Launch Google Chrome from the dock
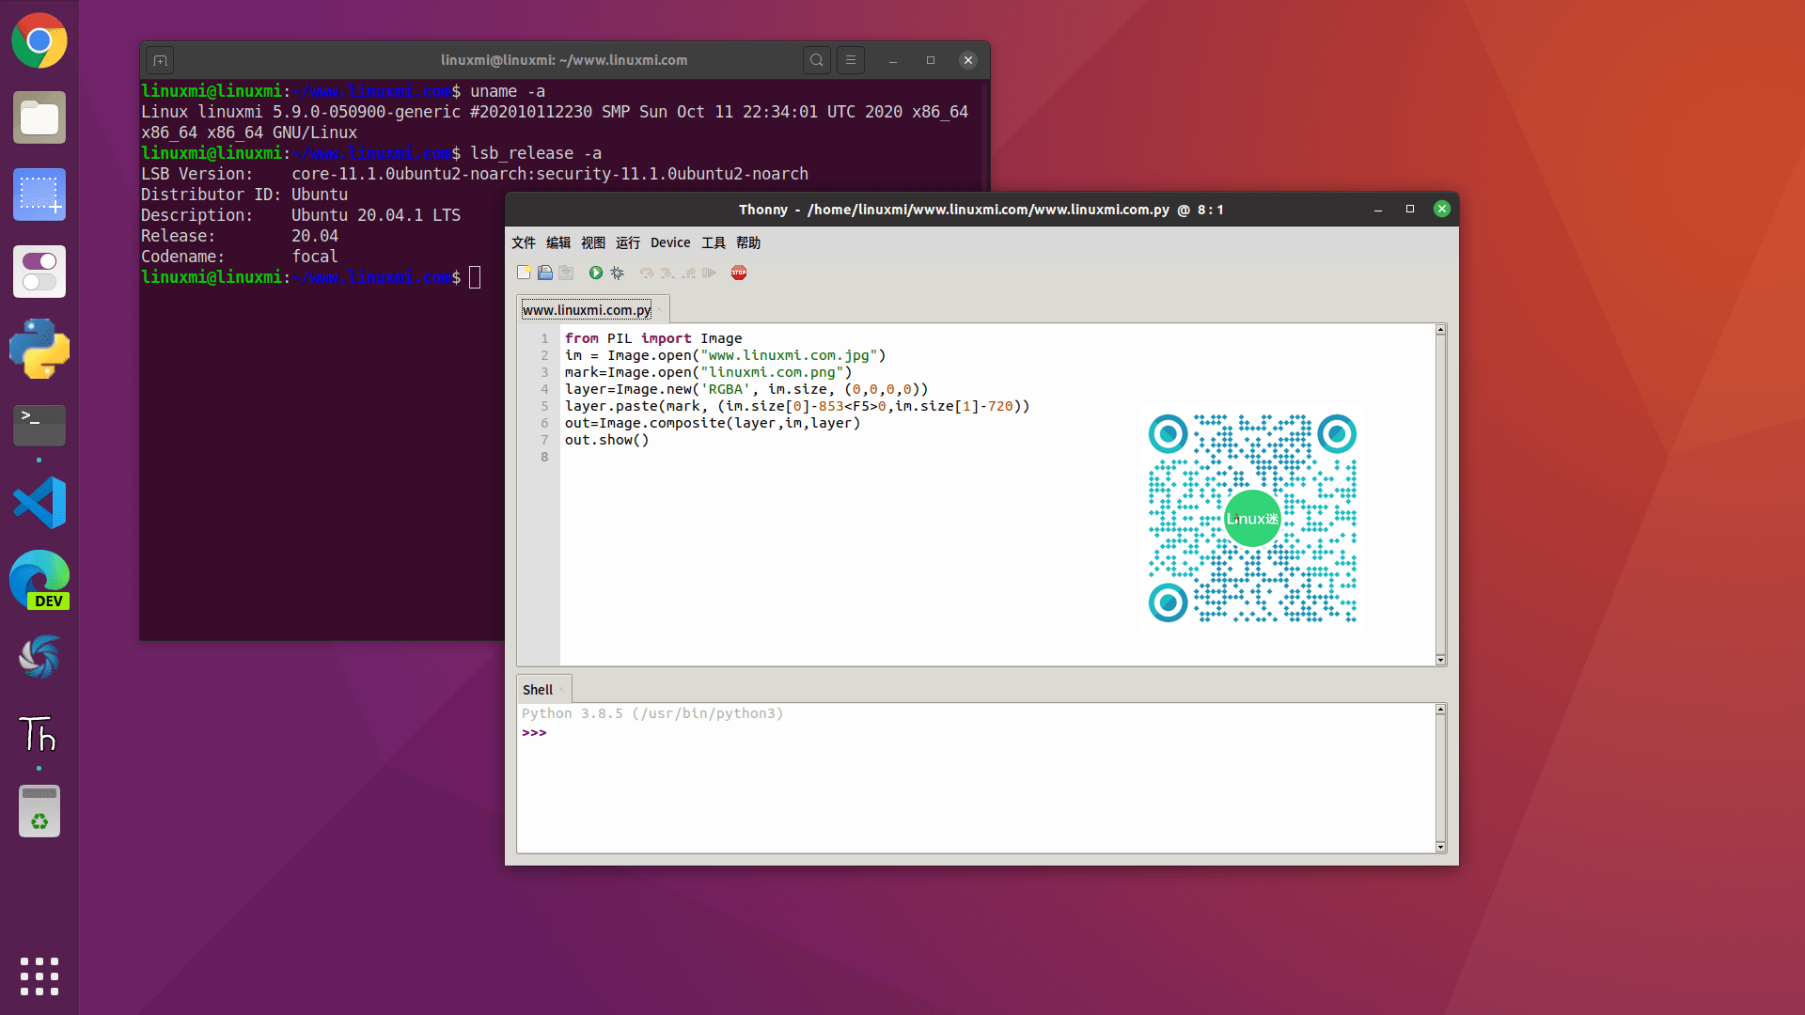This screenshot has width=1805, height=1015. [x=39, y=40]
